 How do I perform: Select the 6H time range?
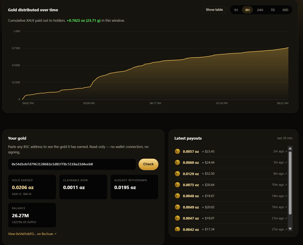pos(247,10)
